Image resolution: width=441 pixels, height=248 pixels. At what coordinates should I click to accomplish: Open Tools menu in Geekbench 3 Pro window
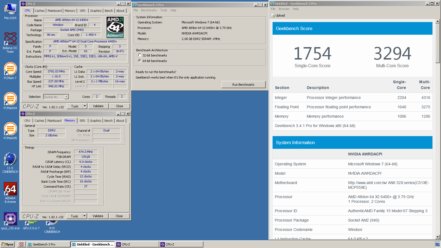pyautogui.click(x=164, y=10)
